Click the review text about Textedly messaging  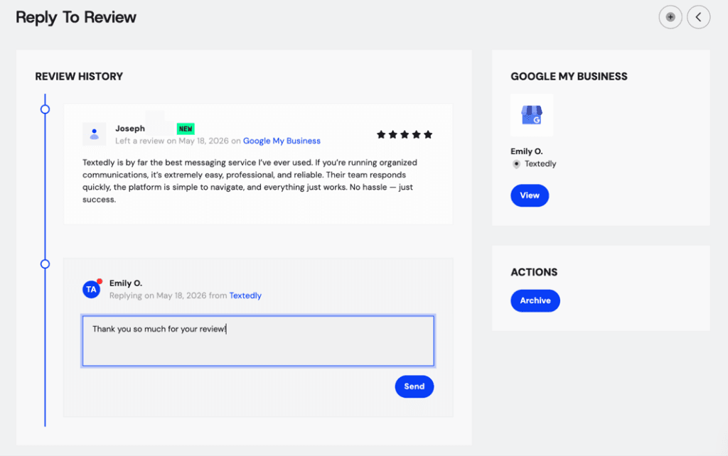pos(250,181)
